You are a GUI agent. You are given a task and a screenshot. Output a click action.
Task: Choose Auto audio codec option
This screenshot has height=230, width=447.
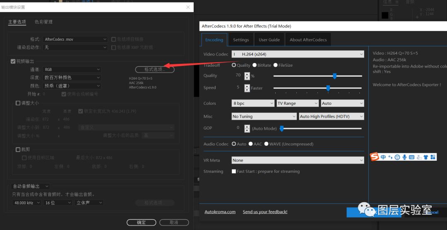234,144
